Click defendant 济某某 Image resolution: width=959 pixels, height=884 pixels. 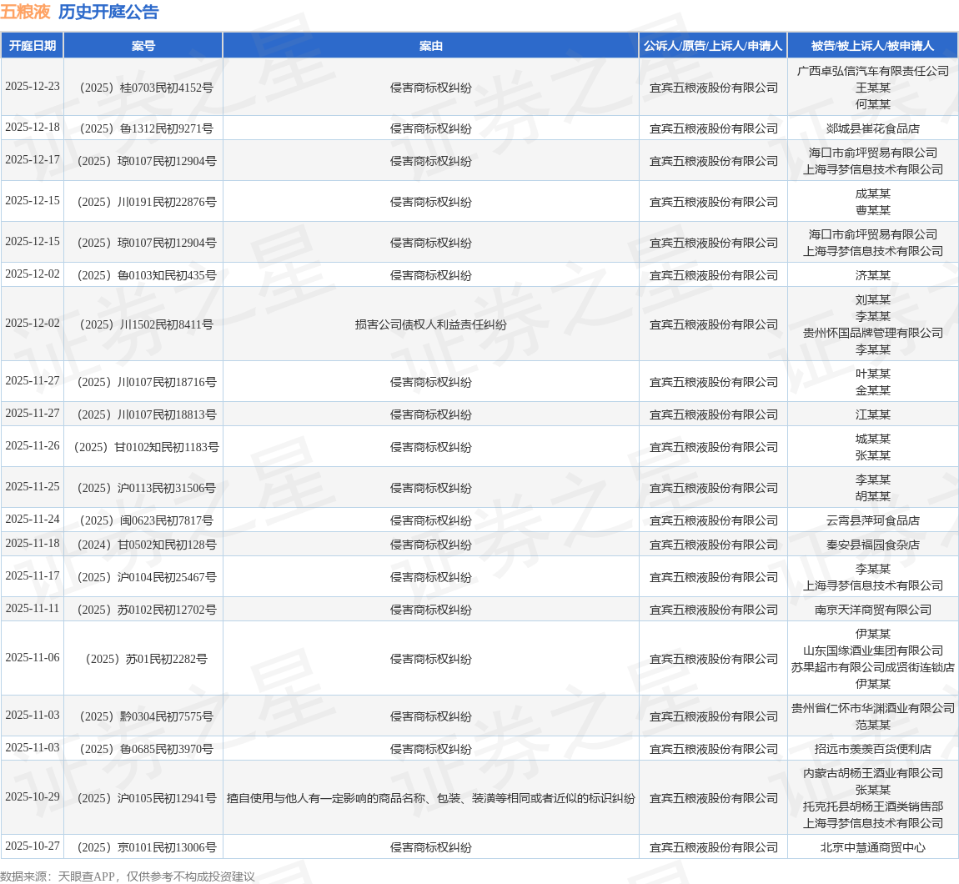pyautogui.click(x=873, y=275)
